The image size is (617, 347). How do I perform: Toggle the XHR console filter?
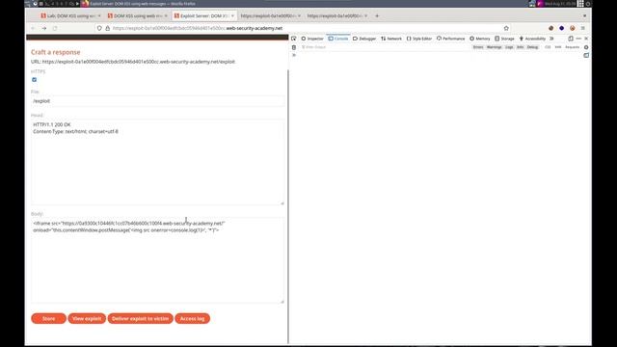tap(558, 47)
